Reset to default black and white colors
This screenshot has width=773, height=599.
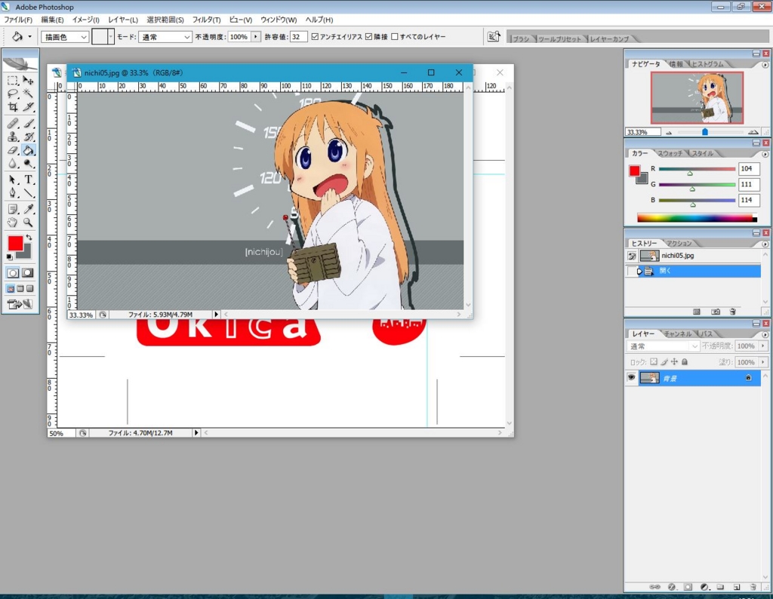tap(9, 257)
